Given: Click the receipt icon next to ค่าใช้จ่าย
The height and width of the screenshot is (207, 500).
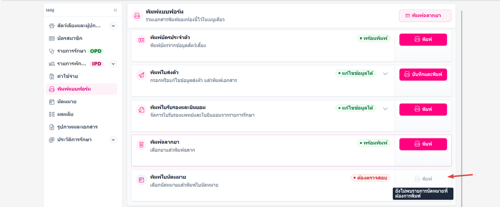Looking at the screenshot, I should click(x=52, y=77).
